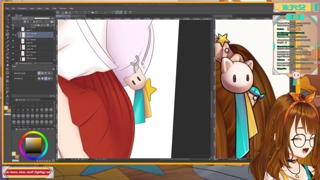The height and width of the screenshot is (180, 320).
Task: Close the right reference canvas tab
Action: click(x=231, y=16)
